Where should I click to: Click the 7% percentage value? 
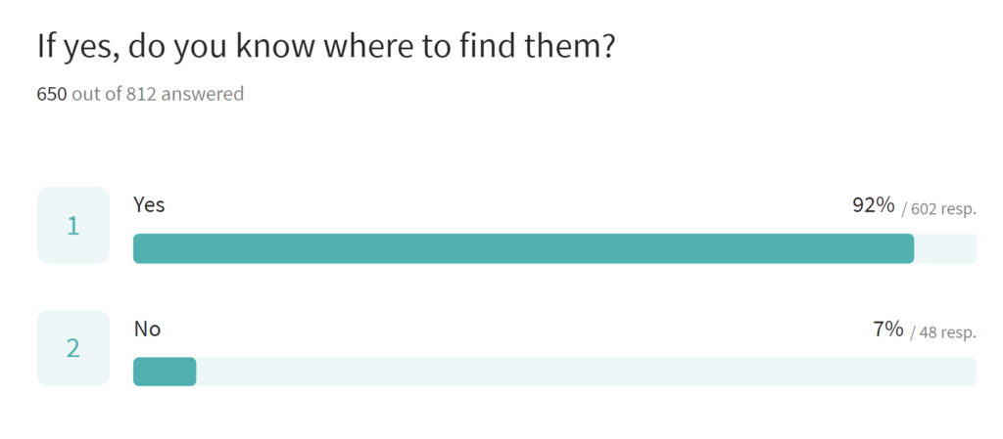pyautogui.click(x=887, y=329)
